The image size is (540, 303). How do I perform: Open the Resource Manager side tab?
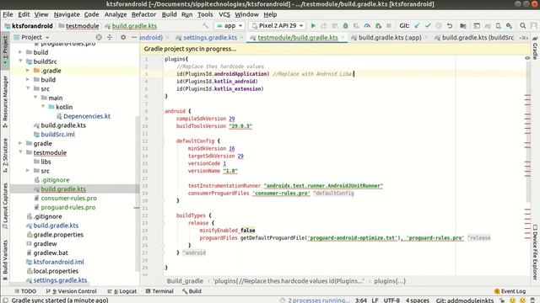point(5,102)
